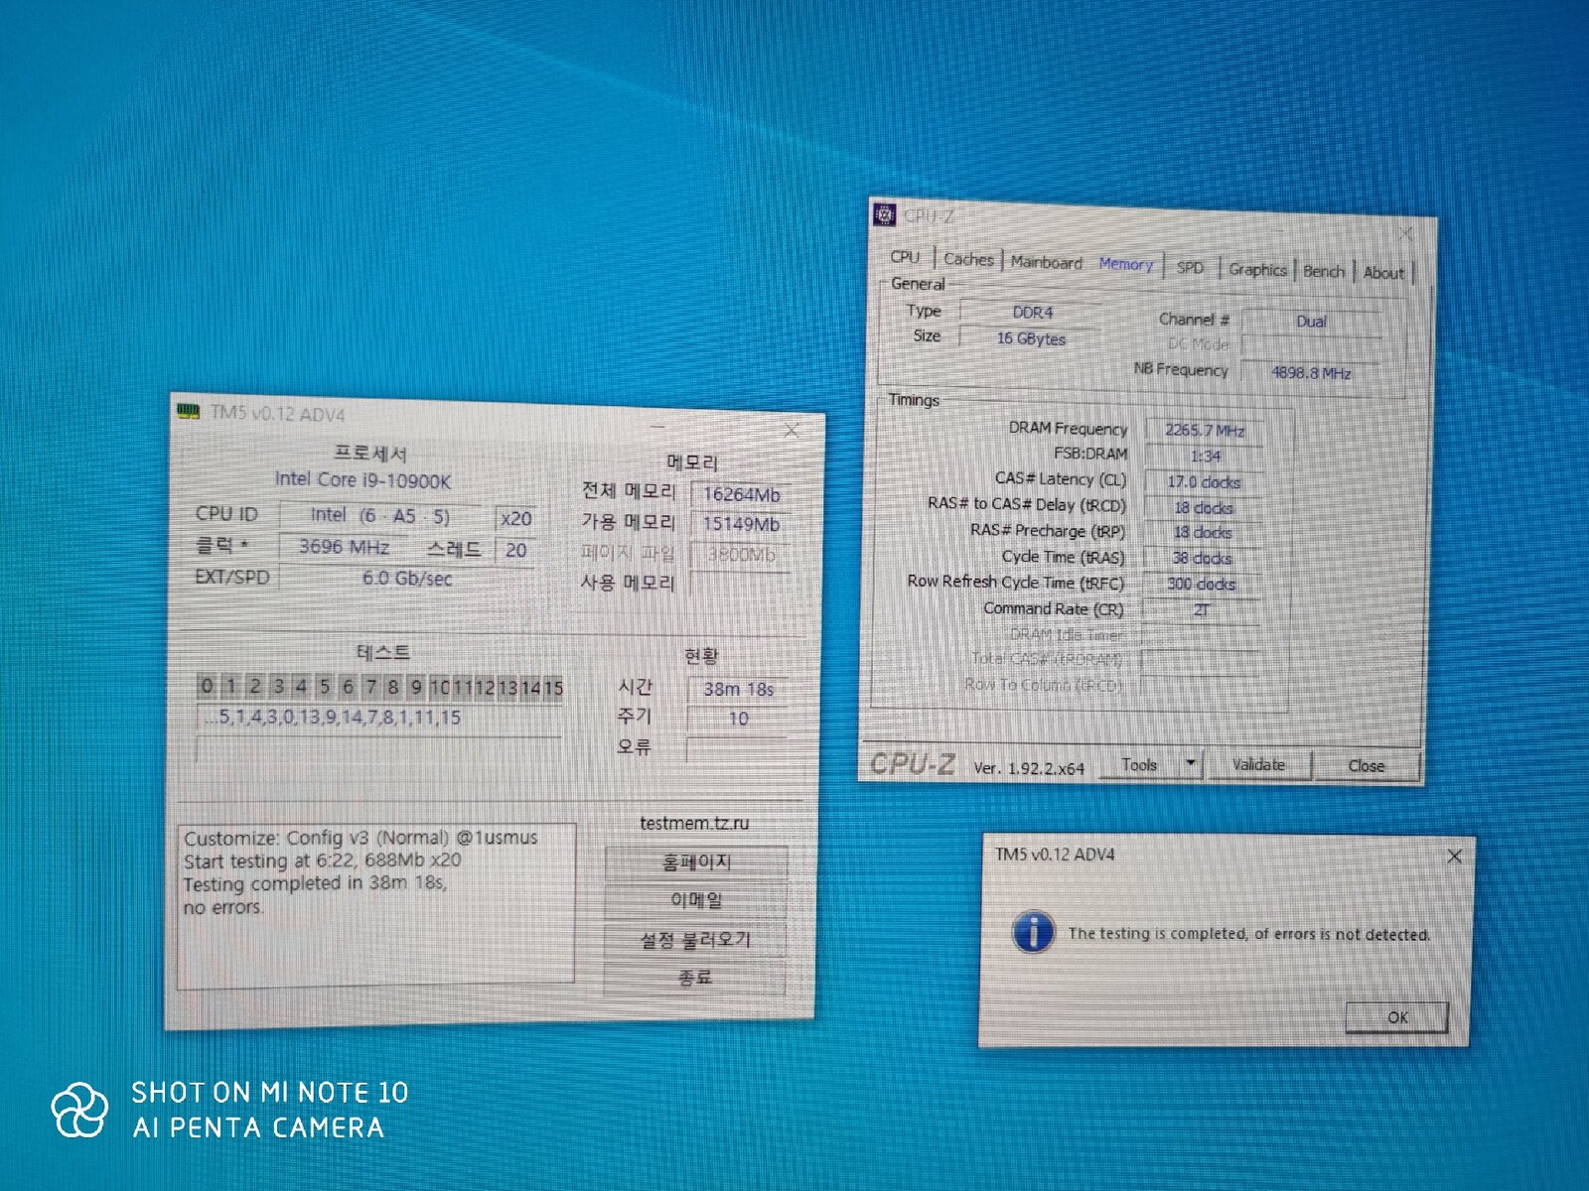
Task: Click the available memory value 15149Mb
Action: [x=742, y=524]
